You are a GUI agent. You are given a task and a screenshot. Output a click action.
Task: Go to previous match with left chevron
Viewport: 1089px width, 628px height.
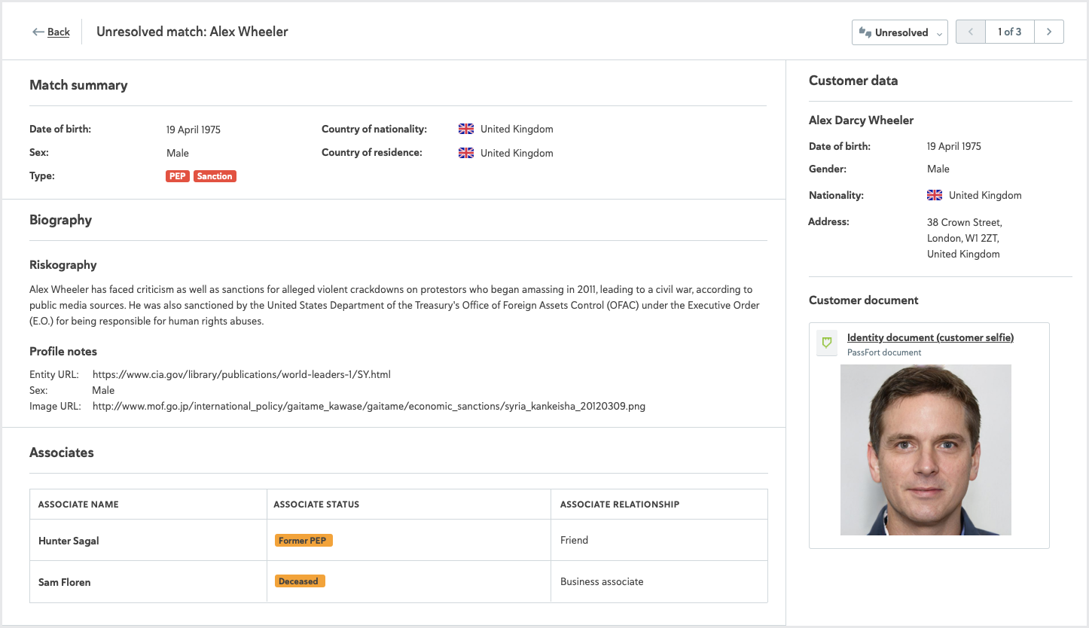(971, 32)
